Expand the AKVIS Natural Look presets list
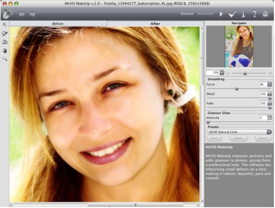 (239, 132)
